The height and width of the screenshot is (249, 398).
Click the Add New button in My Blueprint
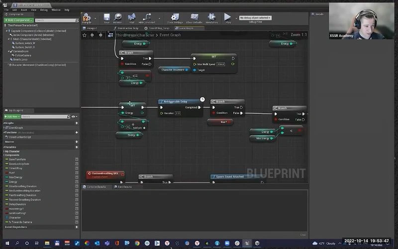click(x=12, y=117)
